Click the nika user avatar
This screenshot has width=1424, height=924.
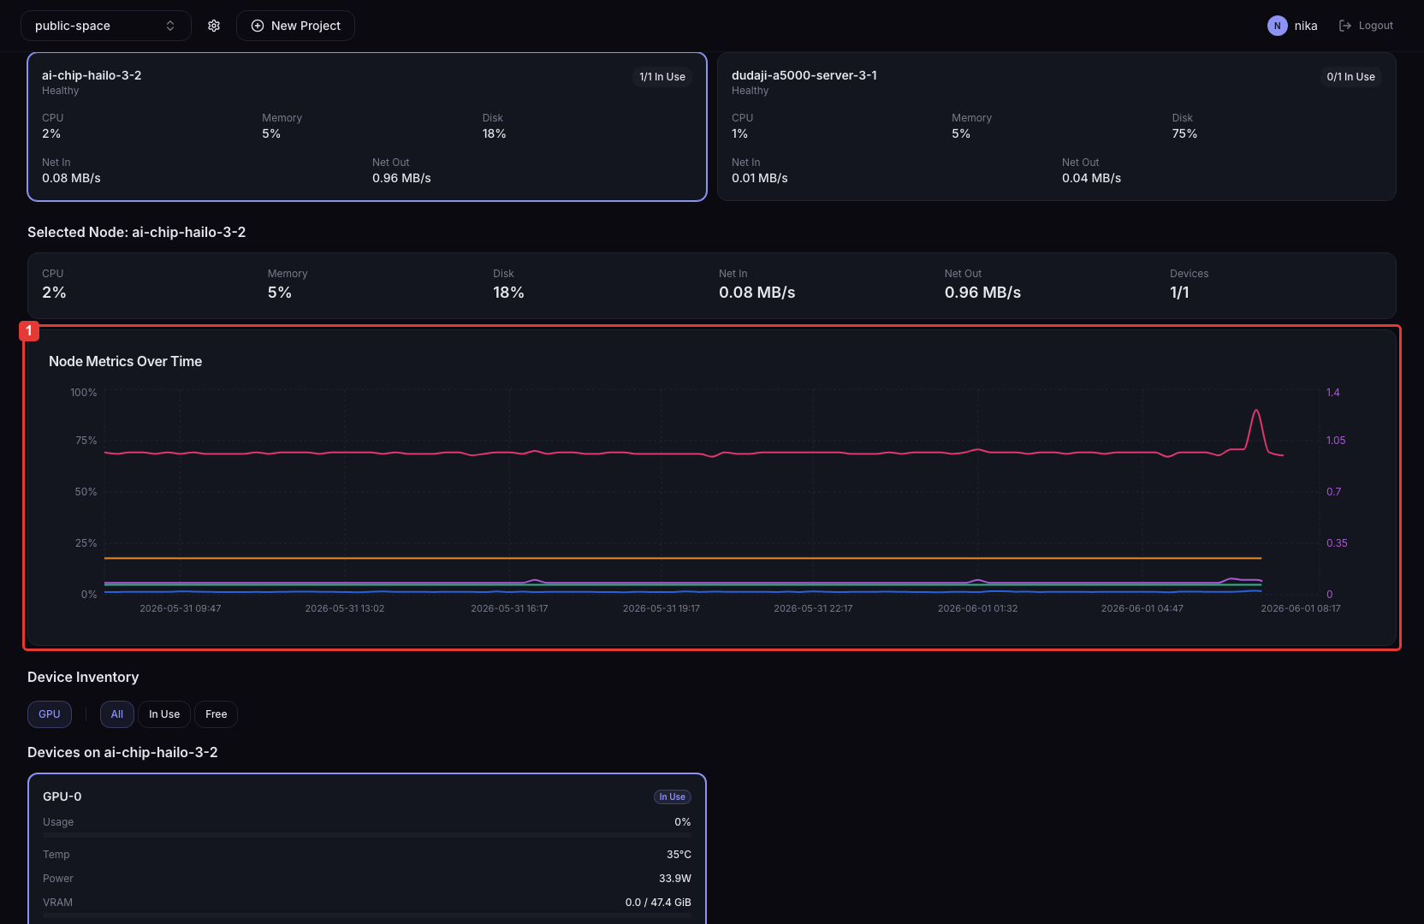1277,26
